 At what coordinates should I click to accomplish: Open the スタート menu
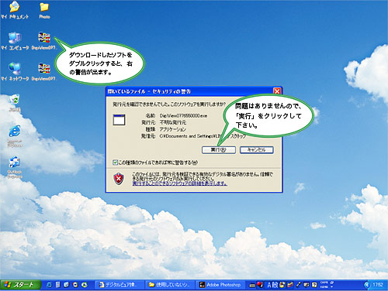point(20,285)
